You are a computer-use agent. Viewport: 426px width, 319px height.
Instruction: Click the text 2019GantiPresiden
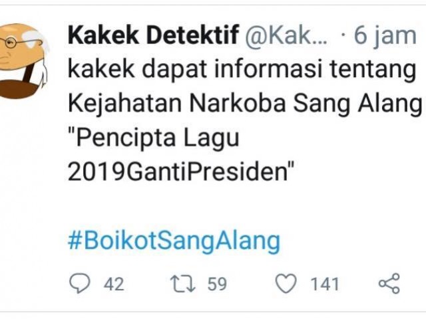181,173
